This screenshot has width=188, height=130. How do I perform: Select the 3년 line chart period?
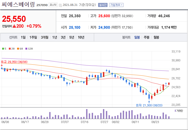(63, 37)
